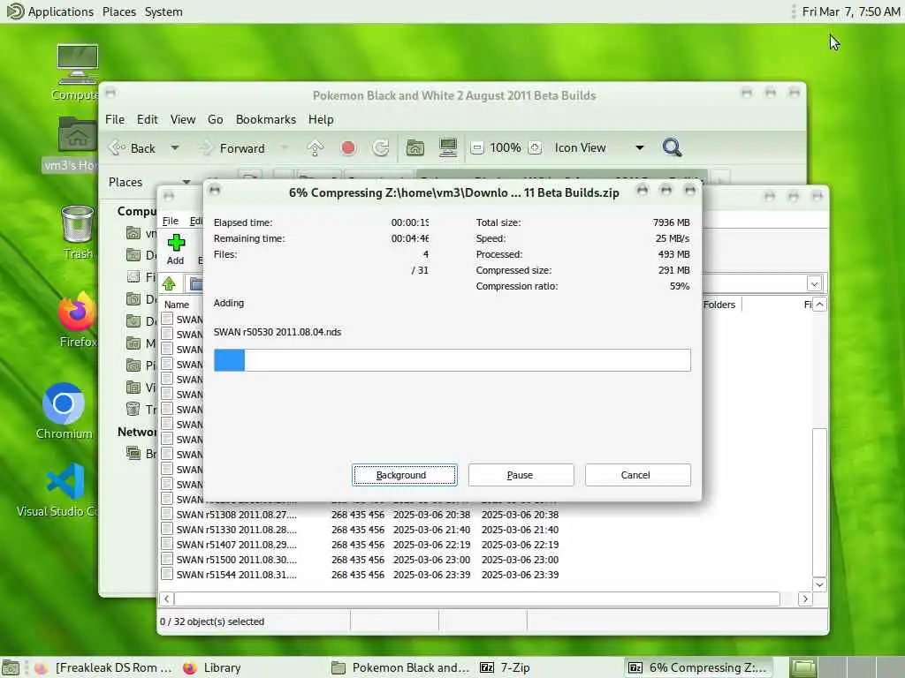Check box for SWAN r51544 file
The width and height of the screenshot is (905, 678).
pyautogui.click(x=167, y=574)
